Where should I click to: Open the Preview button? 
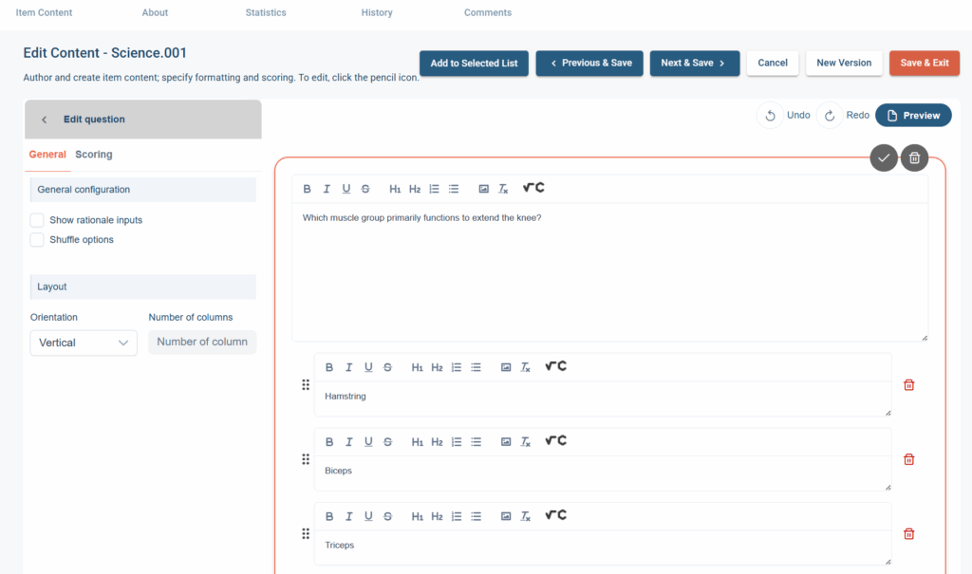pos(913,116)
